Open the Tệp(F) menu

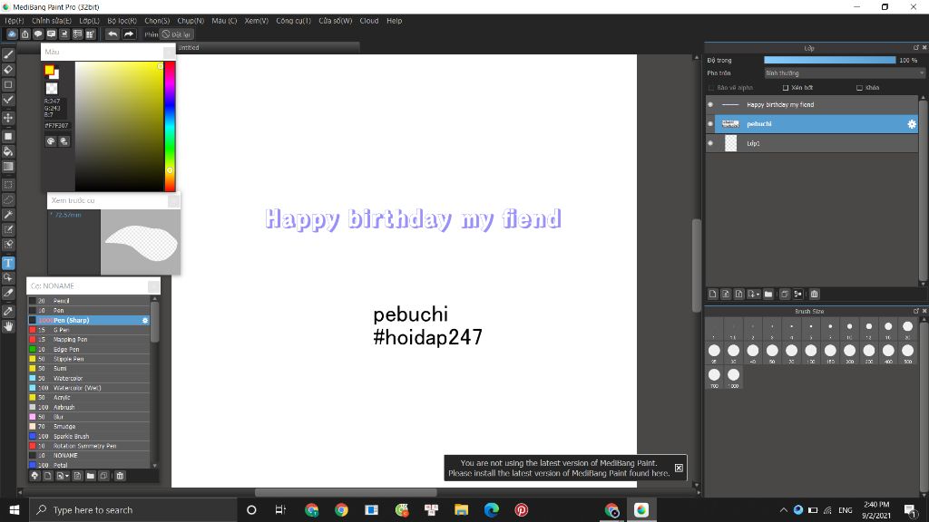coord(15,21)
